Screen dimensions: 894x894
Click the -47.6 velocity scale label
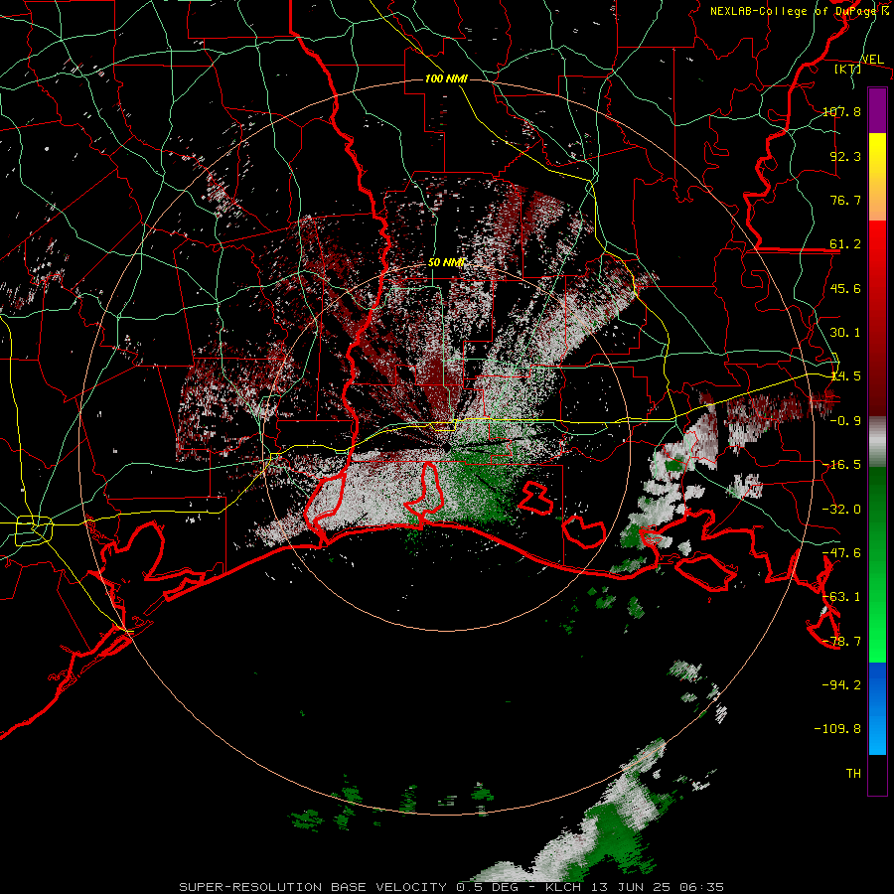click(x=841, y=553)
